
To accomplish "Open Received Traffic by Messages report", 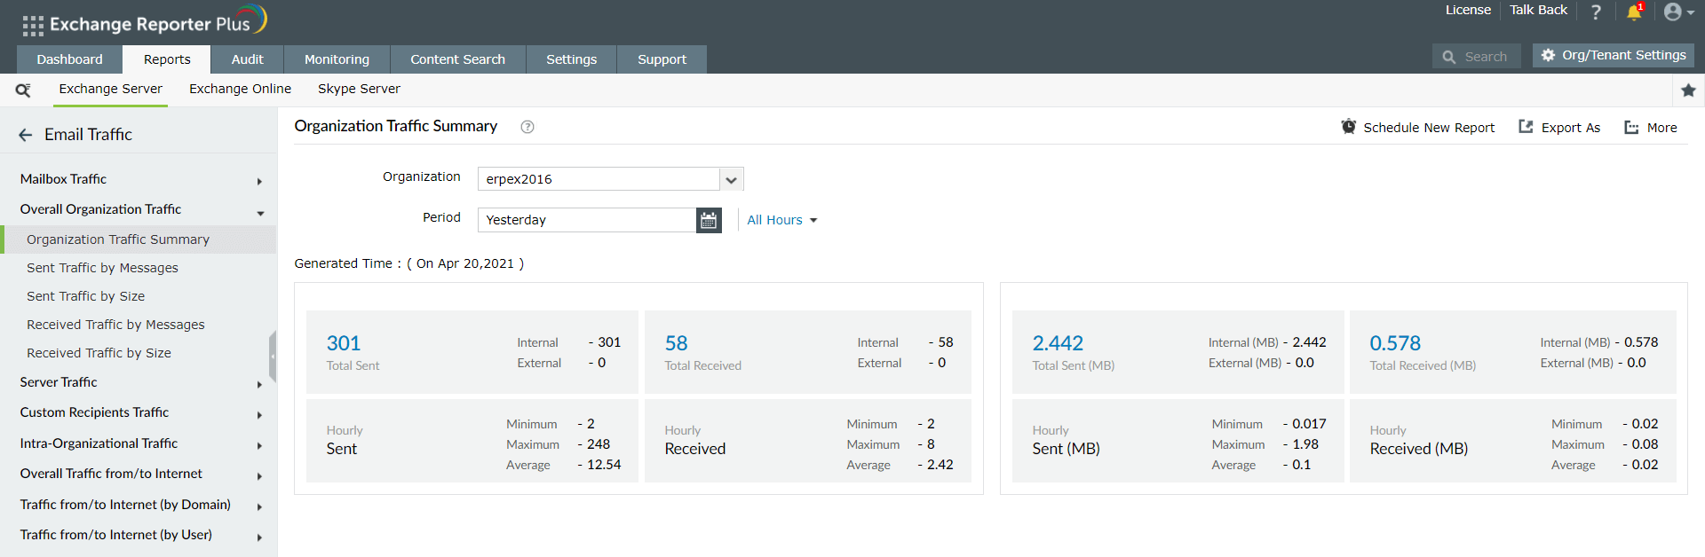I will click(x=115, y=325).
